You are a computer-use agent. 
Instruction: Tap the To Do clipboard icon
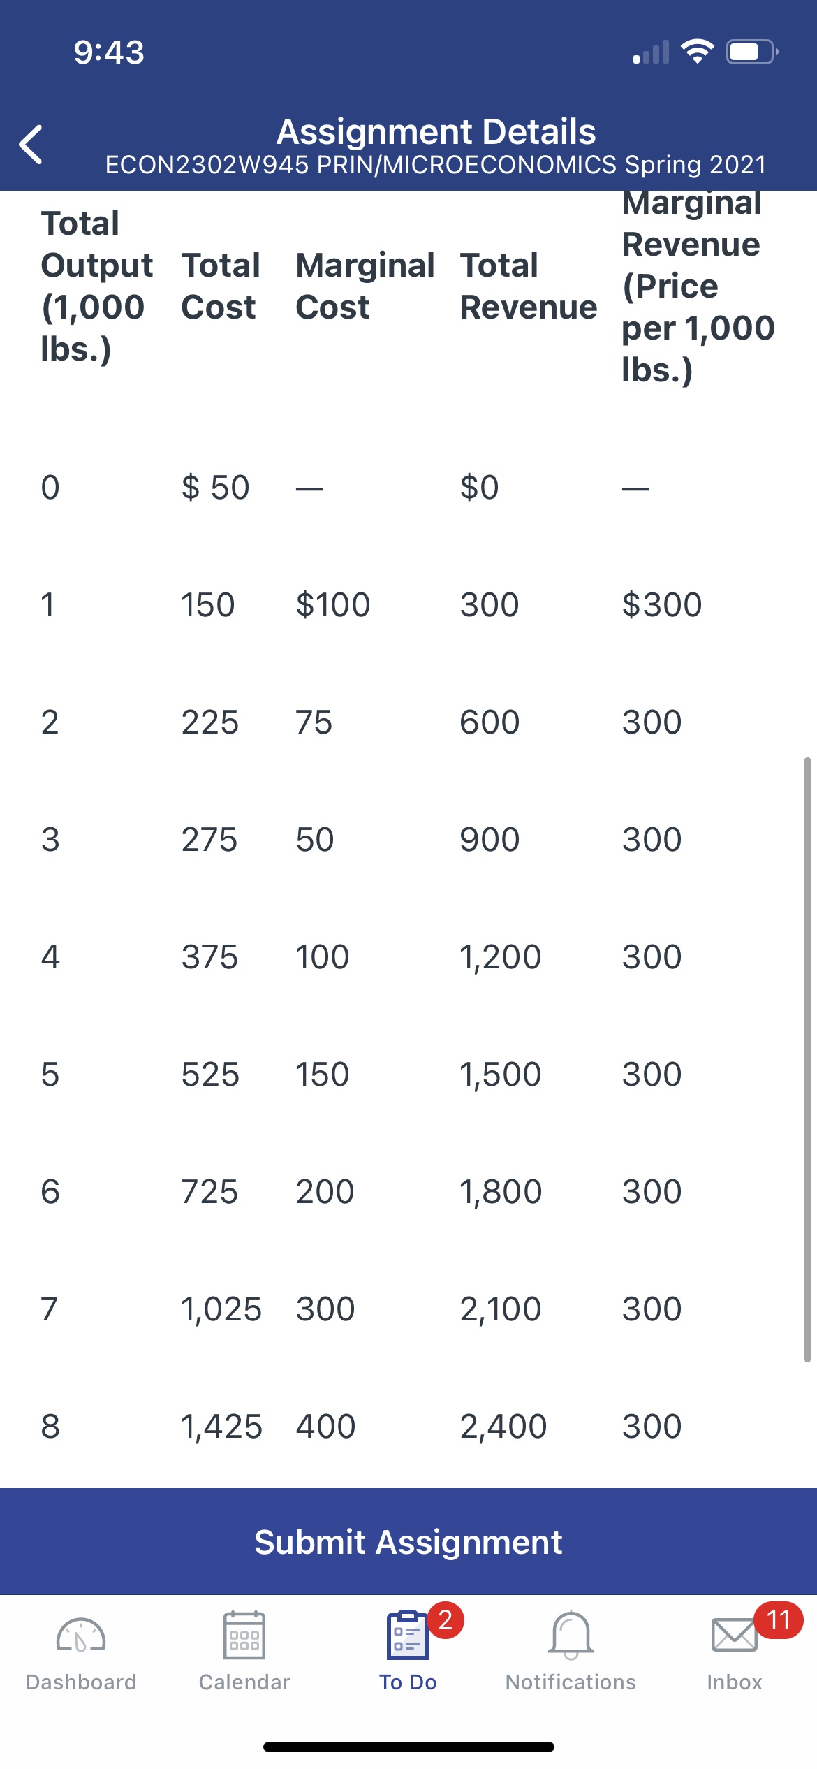point(407,1635)
